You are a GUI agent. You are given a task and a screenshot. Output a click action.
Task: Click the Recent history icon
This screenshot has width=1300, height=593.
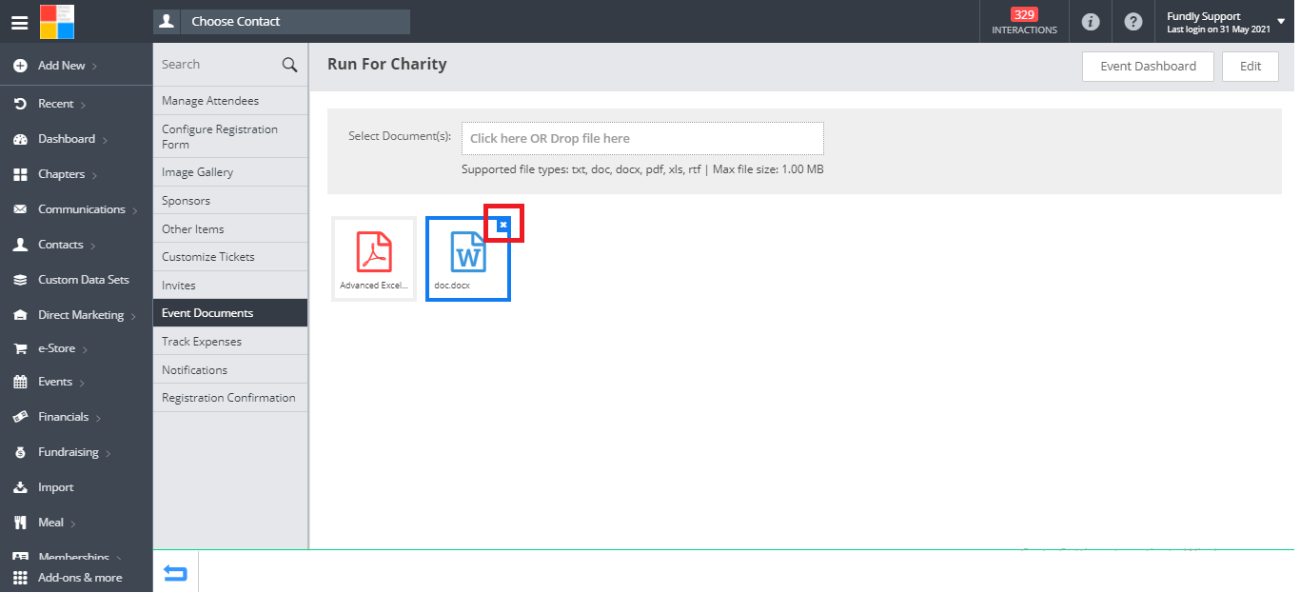tap(20, 104)
